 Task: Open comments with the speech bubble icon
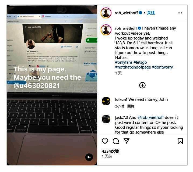(116, 141)
